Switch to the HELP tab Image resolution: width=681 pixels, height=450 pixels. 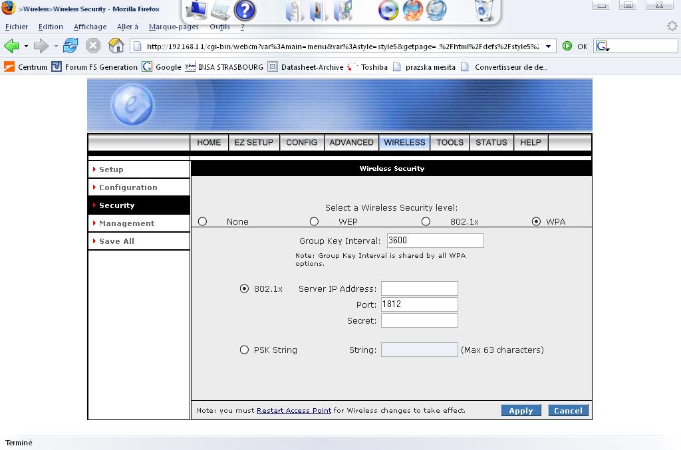pos(531,142)
